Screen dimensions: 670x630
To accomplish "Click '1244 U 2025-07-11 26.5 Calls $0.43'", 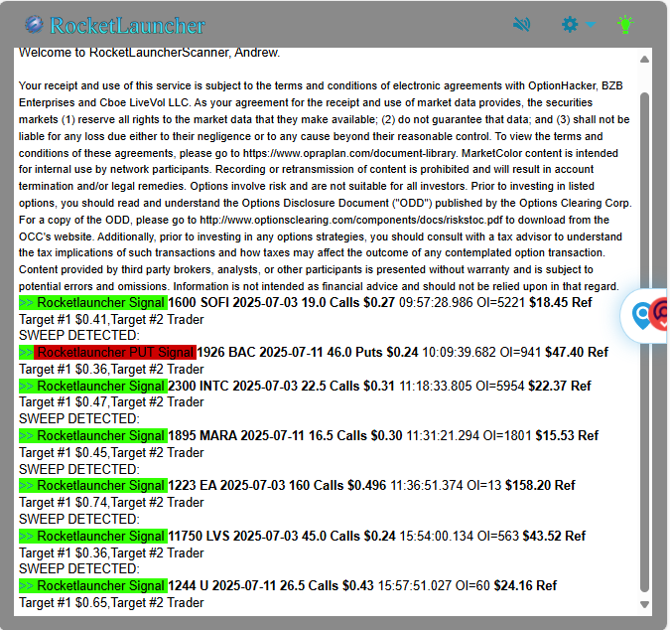I will 271,585.
